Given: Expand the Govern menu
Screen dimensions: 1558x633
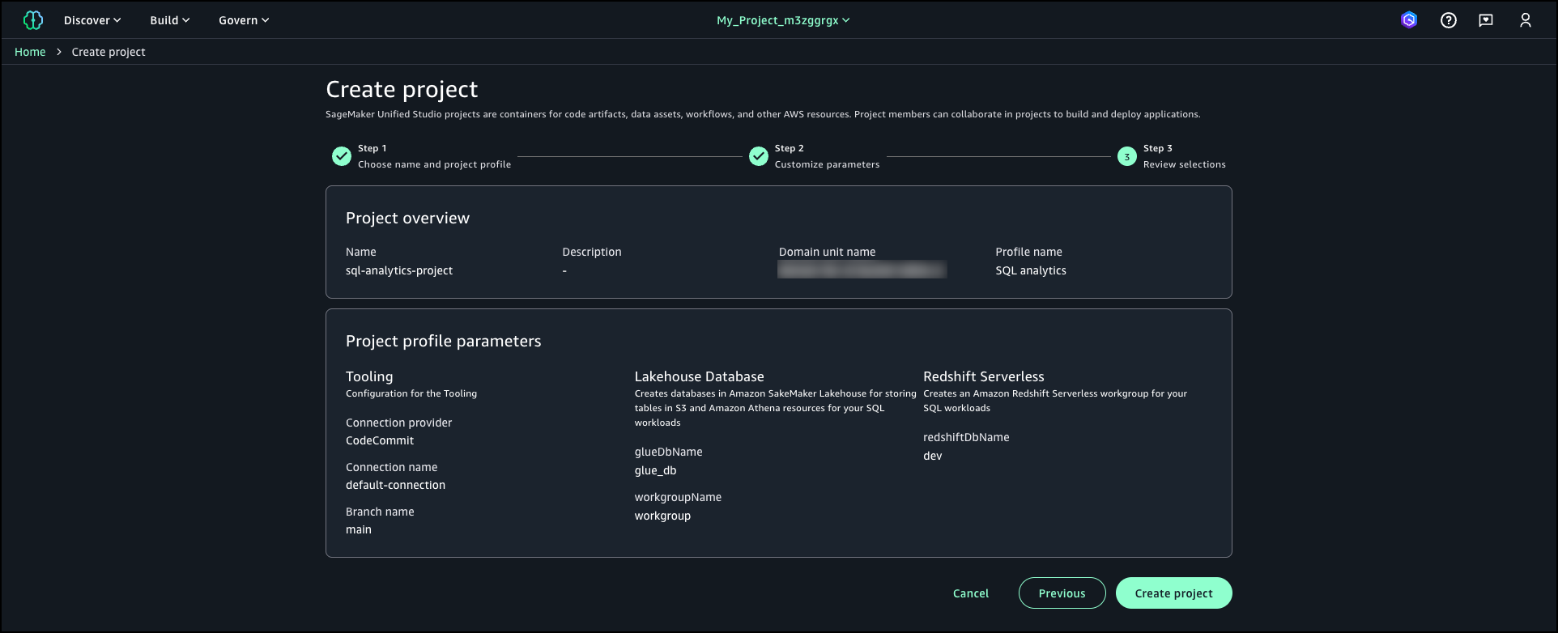Looking at the screenshot, I should 244,20.
